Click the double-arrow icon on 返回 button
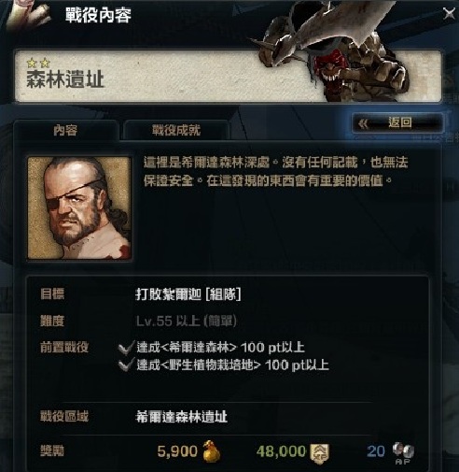Screen dimensions: 459x472 [x=363, y=123]
